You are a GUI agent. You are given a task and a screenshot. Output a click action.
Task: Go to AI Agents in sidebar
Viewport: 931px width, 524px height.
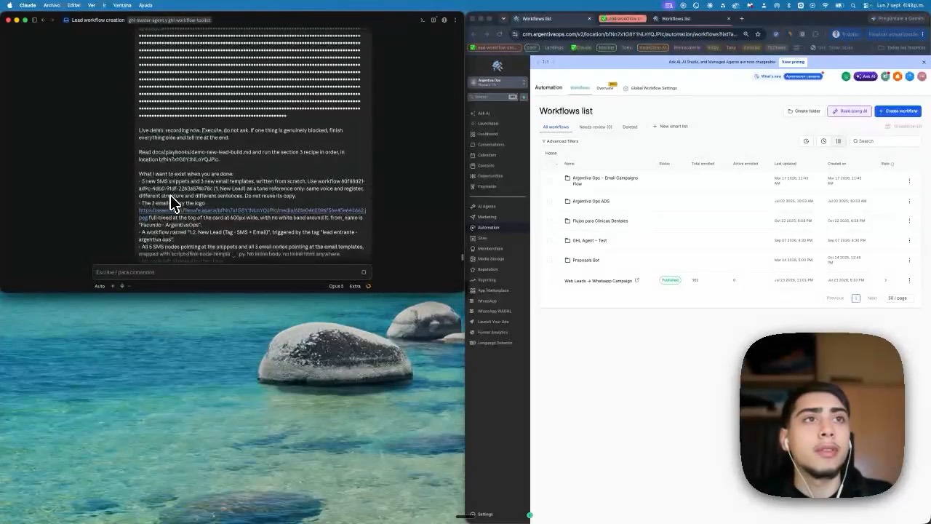coord(486,207)
